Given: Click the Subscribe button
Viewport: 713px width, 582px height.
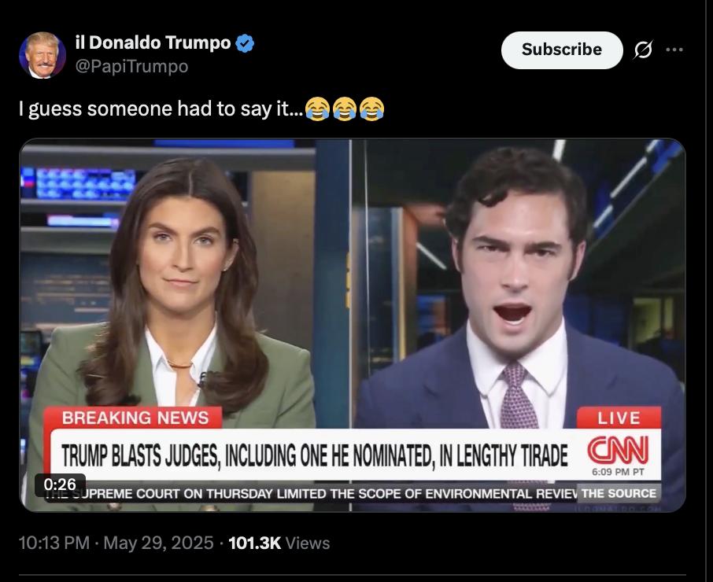Looking at the screenshot, I should tap(562, 50).
